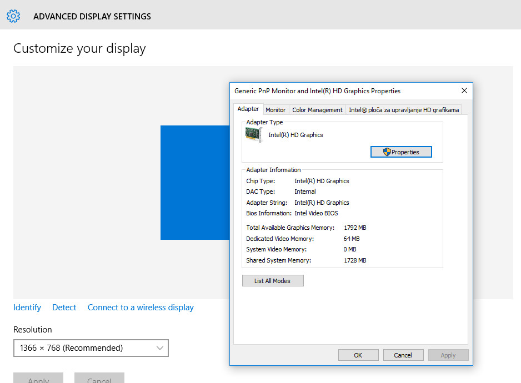Click the 'Shared System Memory:' label

pyautogui.click(x=278, y=260)
